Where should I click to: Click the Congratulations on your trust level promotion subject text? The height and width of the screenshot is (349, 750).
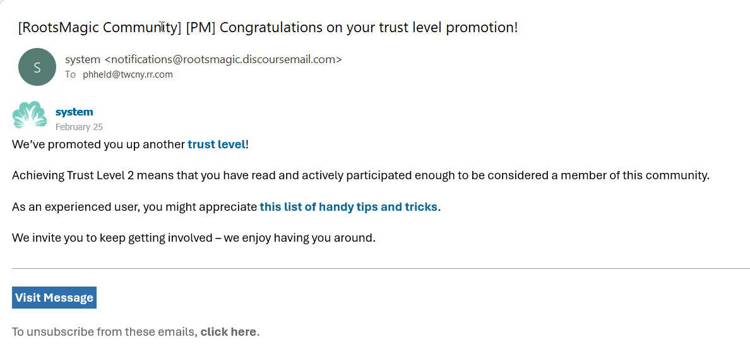(x=368, y=28)
